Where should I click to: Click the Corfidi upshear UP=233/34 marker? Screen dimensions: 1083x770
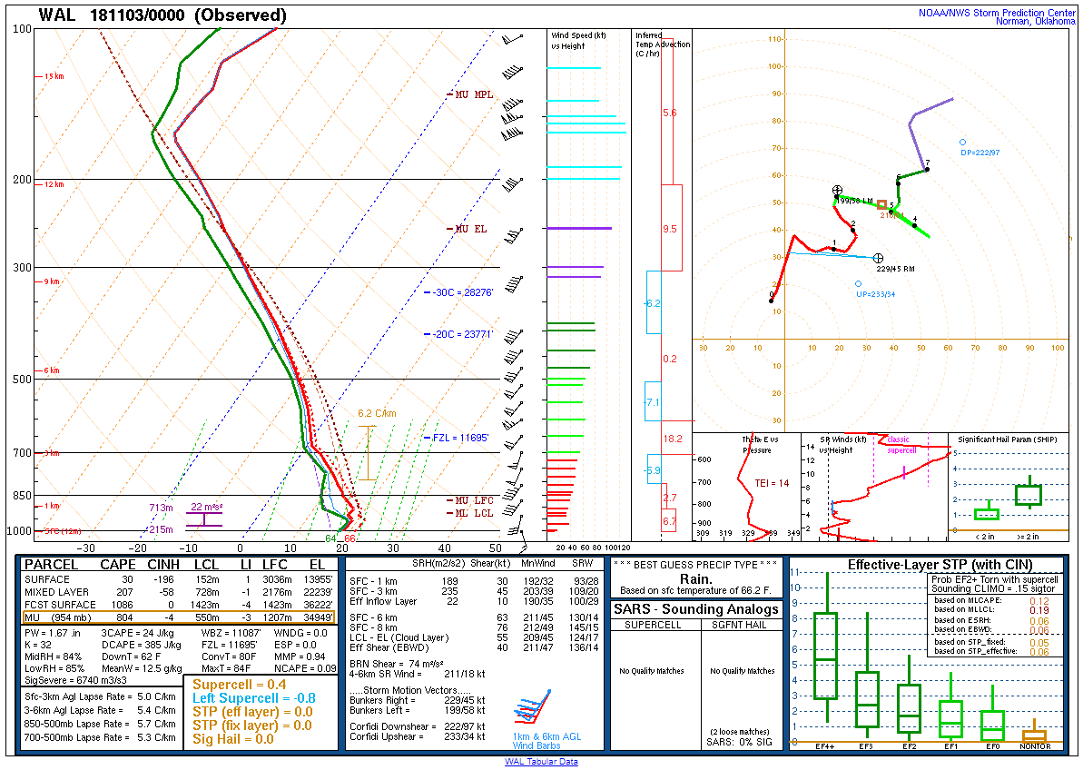pyautogui.click(x=859, y=284)
